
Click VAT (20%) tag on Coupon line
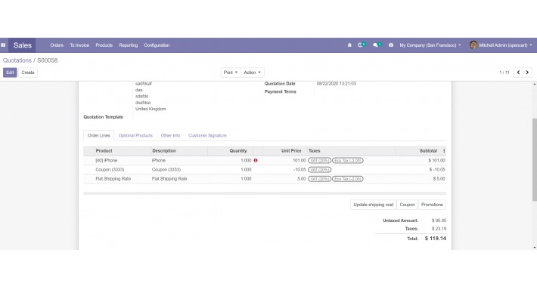click(319, 170)
